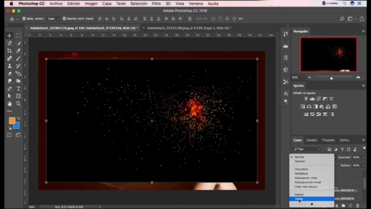
Task: Open the Capas panel menu
Action: coord(363,140)
